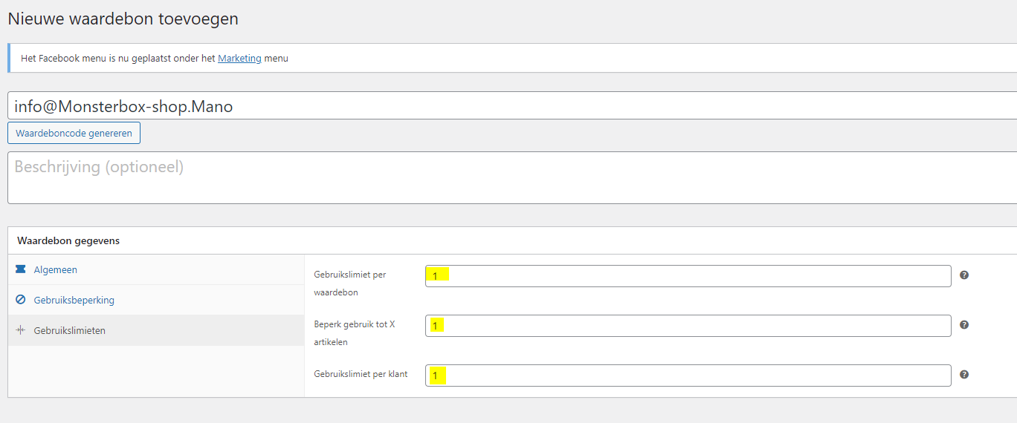Image resolution: width=1017 pixels, height=423 pixels.
Task: Click the ban icon beside Gebruiksbeperking
Action: pyautogui.click(x=20, y=300)
